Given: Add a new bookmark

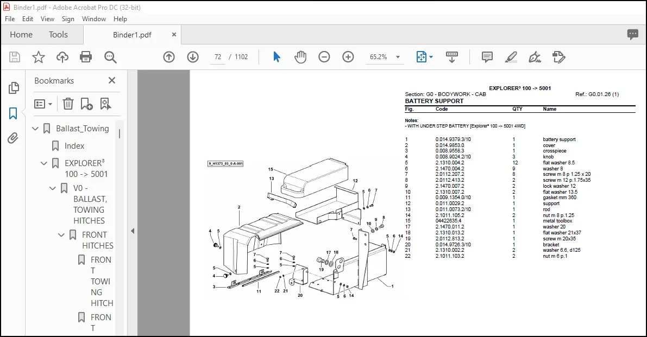Looking at the screenshot, I should point(87,104).
